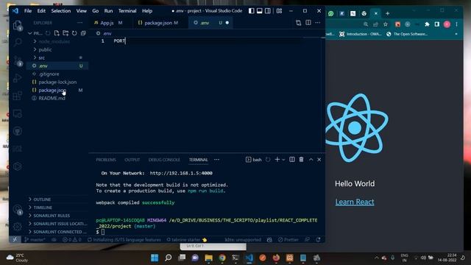471x265 pixels.
Task: Click Prettier in the status bar
Action: coord(288,239)
